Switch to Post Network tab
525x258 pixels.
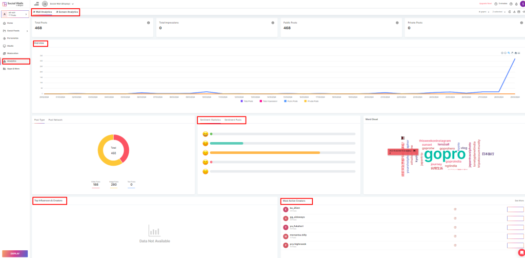point(55,120)
